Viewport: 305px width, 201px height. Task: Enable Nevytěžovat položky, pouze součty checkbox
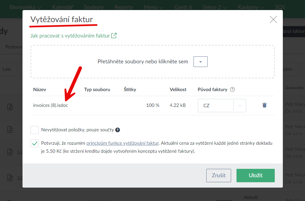35,130
